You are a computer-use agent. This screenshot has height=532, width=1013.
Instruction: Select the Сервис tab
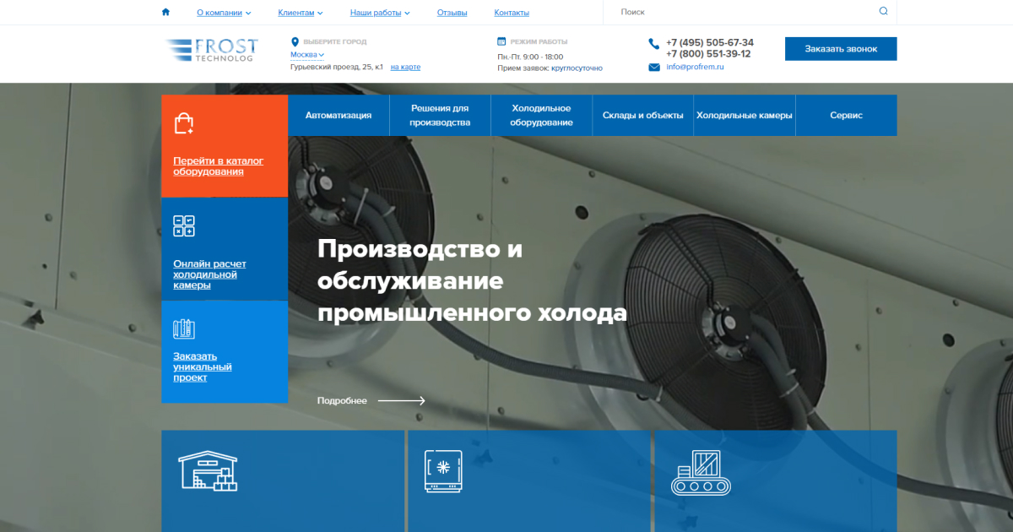[x=847, y=116]
